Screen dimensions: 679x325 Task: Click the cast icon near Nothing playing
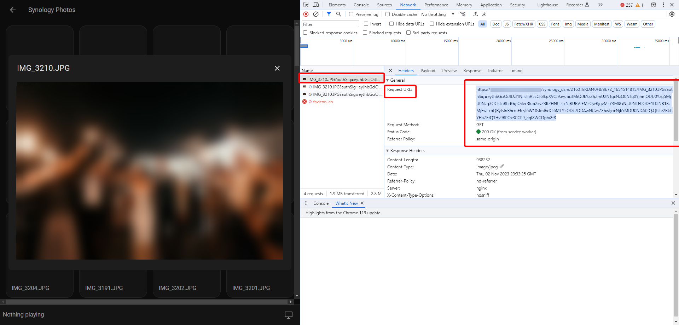[288, 315]
